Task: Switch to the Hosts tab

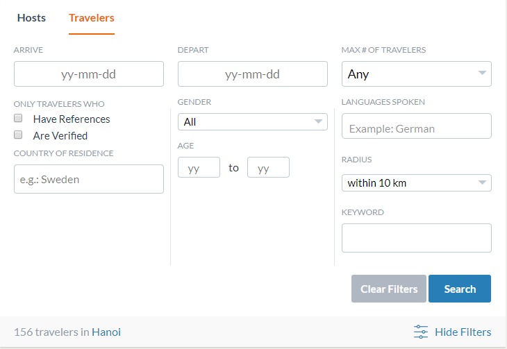Action: (x=31, y=18)
